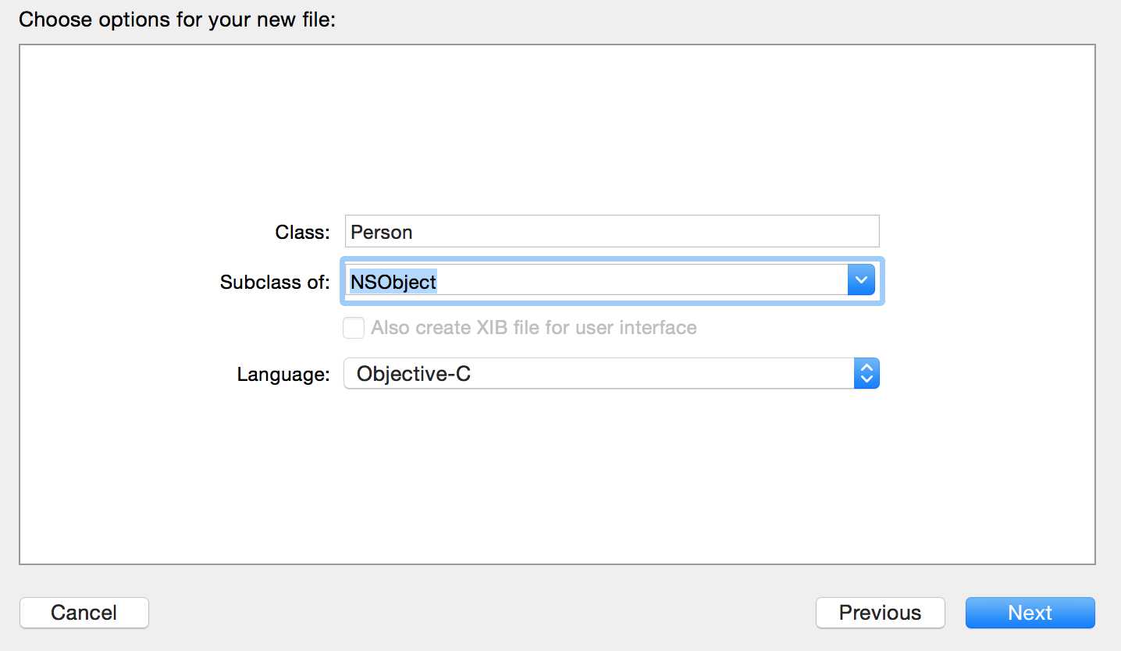The image size is (1121, 651).
Task: Click the "Language:" label
Action: pyautogui.click(x=283, y=375)
